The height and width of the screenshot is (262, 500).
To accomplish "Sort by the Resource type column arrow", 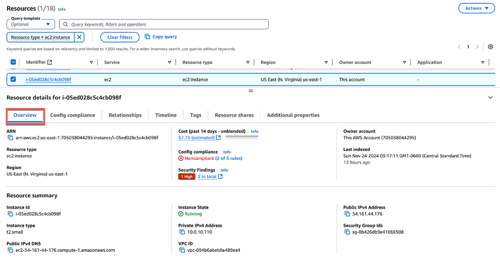I will [248, 62].
